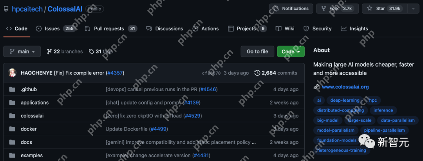Open the #4529 link in colossalai commit message

pos(193,116)
